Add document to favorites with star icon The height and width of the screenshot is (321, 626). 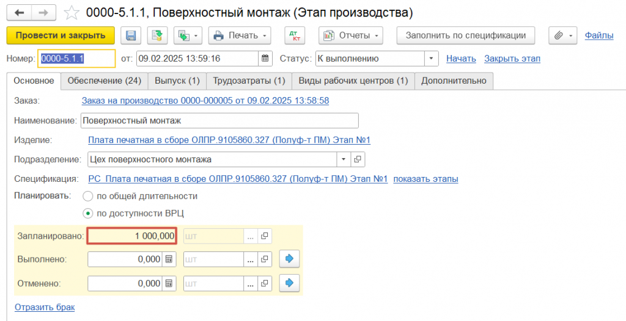click(72, 13)
